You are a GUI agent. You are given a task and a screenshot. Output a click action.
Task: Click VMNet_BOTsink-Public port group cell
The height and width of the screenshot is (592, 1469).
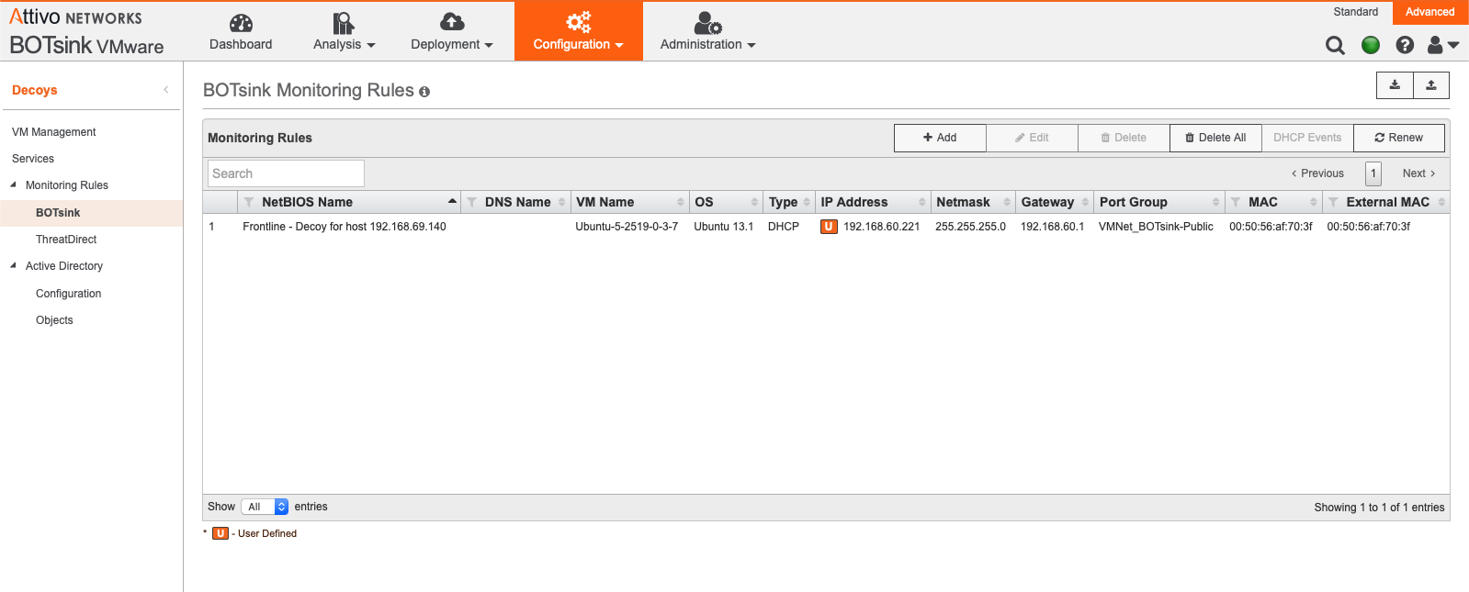pos(1156,227)
